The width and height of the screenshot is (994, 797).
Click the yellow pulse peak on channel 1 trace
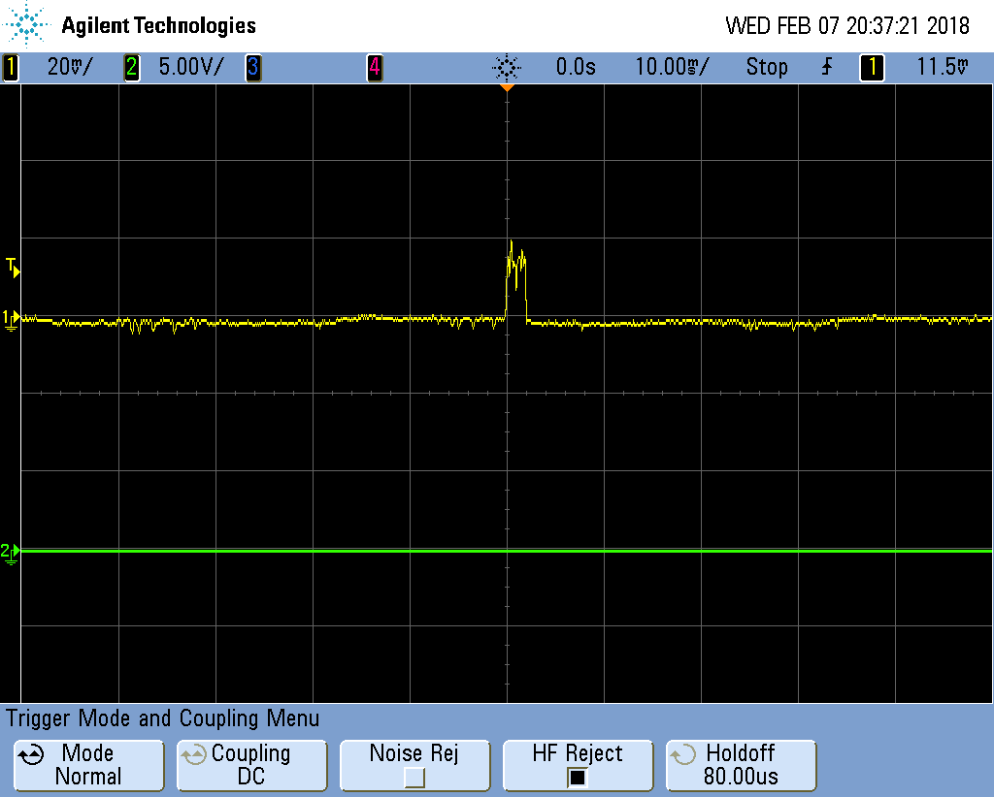(511, 241)
